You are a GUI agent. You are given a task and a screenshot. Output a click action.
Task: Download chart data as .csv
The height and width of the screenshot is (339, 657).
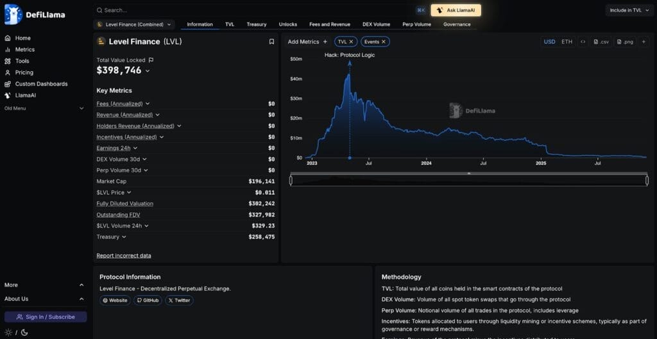pyautogui.click(x=601, y=42)
